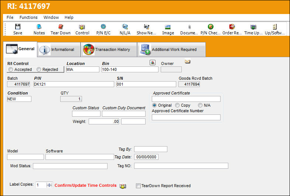
Task: Click the Order Re... toolbar icon
Action: tap(232, 27)
